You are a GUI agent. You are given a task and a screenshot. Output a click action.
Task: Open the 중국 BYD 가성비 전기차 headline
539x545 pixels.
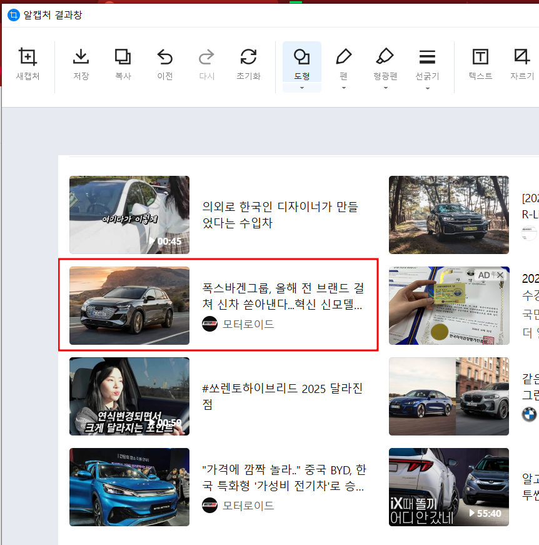284,477
